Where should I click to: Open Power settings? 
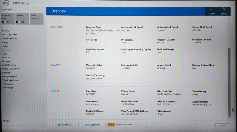click(x=4, y=54)
